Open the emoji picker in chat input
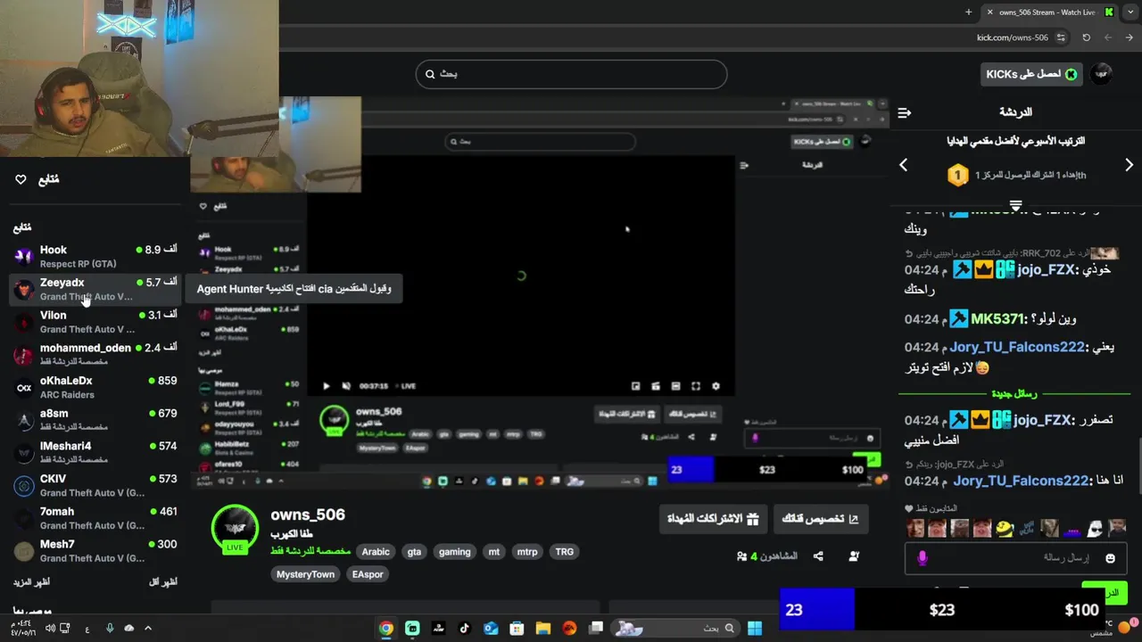 tap(1110, 558)
